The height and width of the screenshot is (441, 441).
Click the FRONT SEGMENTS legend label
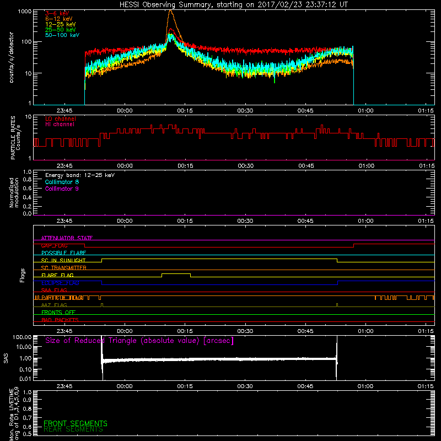(76, 423)
